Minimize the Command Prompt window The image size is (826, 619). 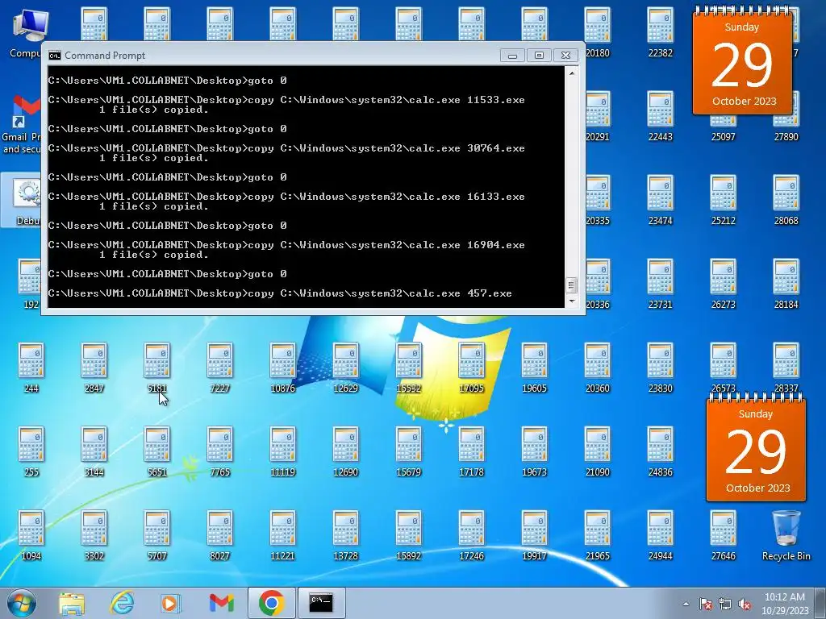tap(512, 56)
